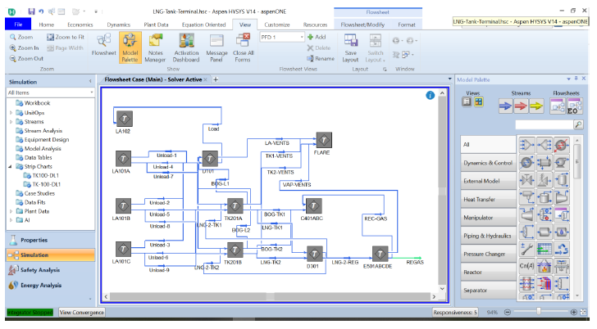Expand the Streams tree node

pos(11,122)
